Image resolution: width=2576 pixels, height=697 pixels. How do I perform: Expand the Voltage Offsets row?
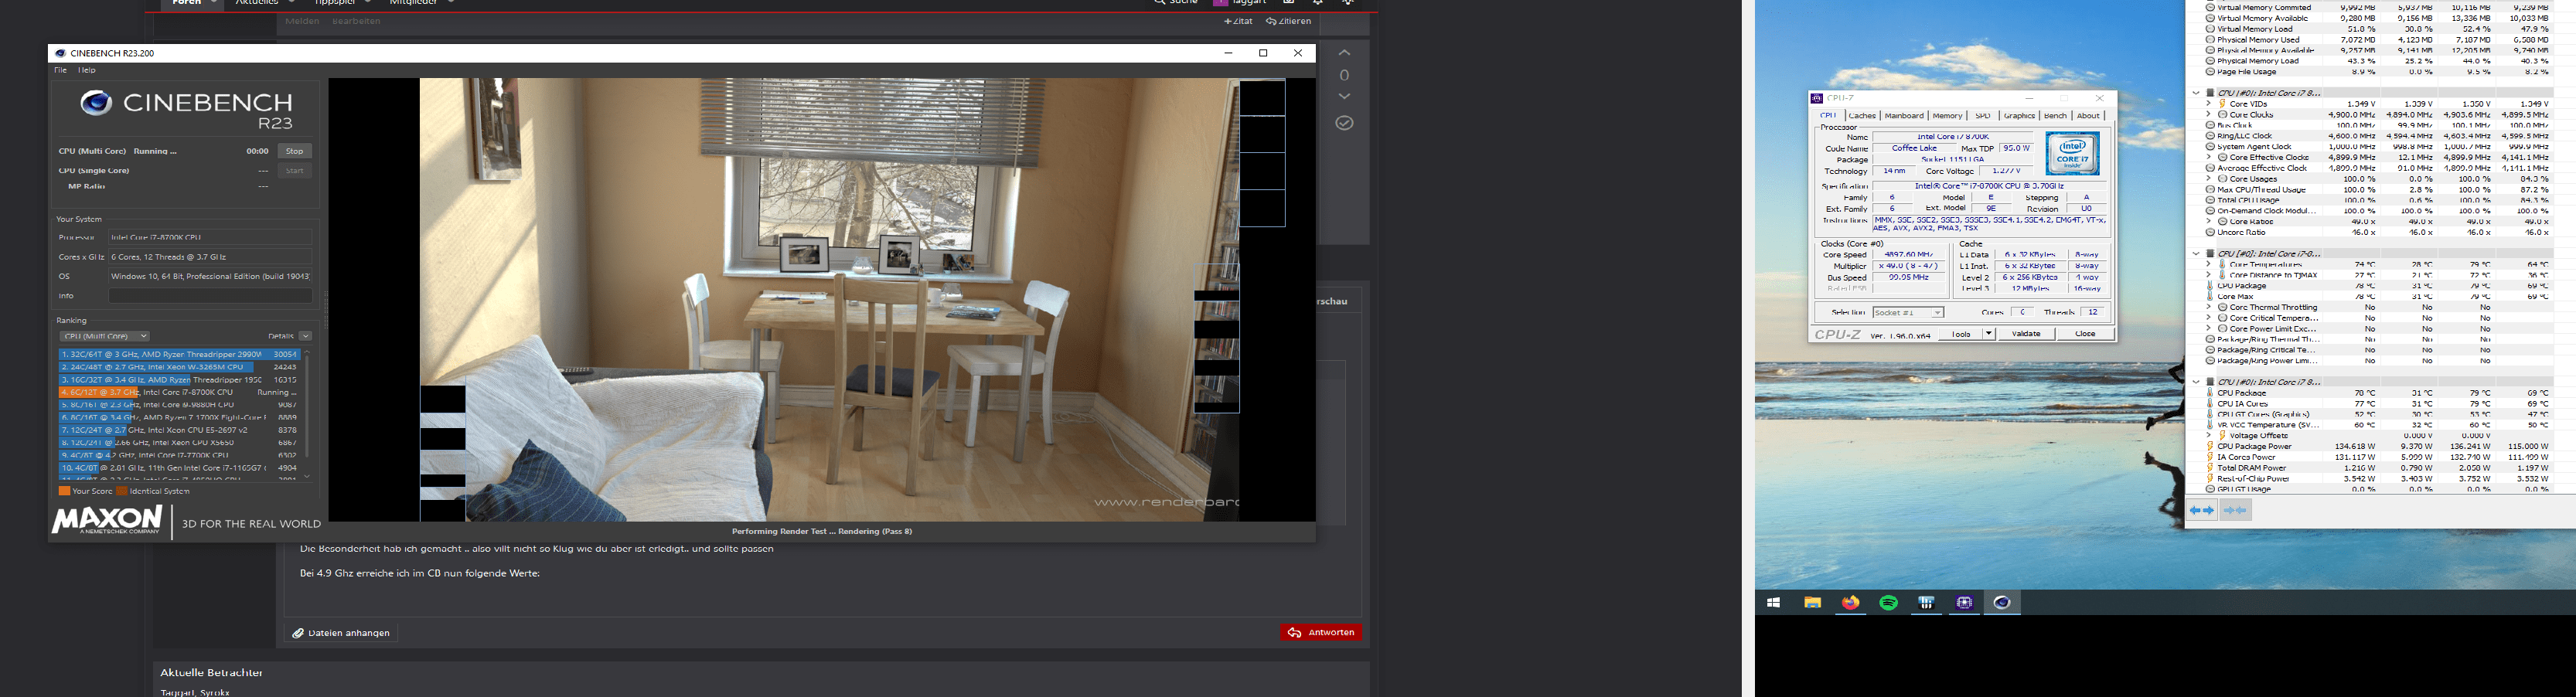(2208, 436)
